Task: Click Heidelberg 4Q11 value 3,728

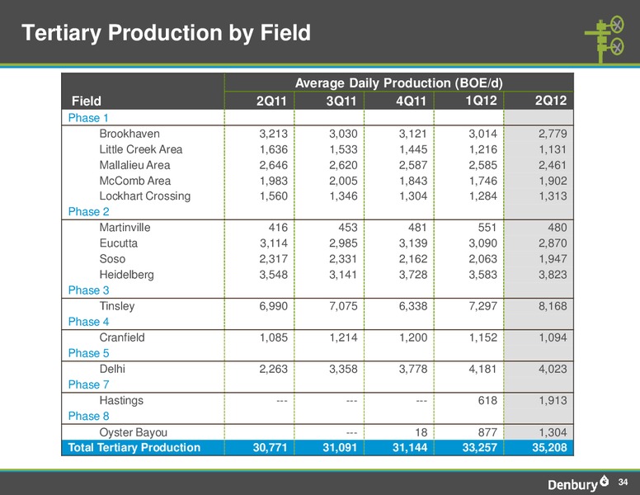Action: click(x=413, y=275)
